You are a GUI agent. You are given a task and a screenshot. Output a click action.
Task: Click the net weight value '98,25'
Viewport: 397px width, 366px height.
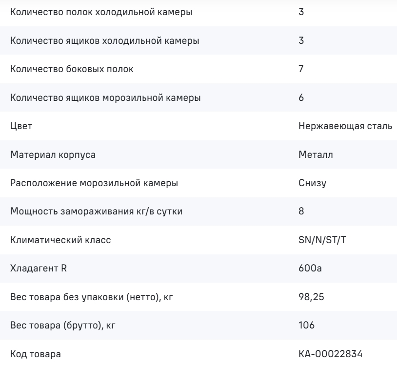[311, 297]
